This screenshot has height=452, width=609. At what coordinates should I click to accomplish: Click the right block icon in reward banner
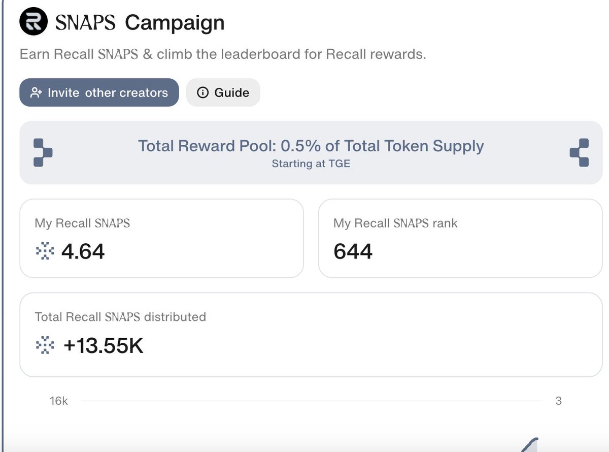click(579, 152)
